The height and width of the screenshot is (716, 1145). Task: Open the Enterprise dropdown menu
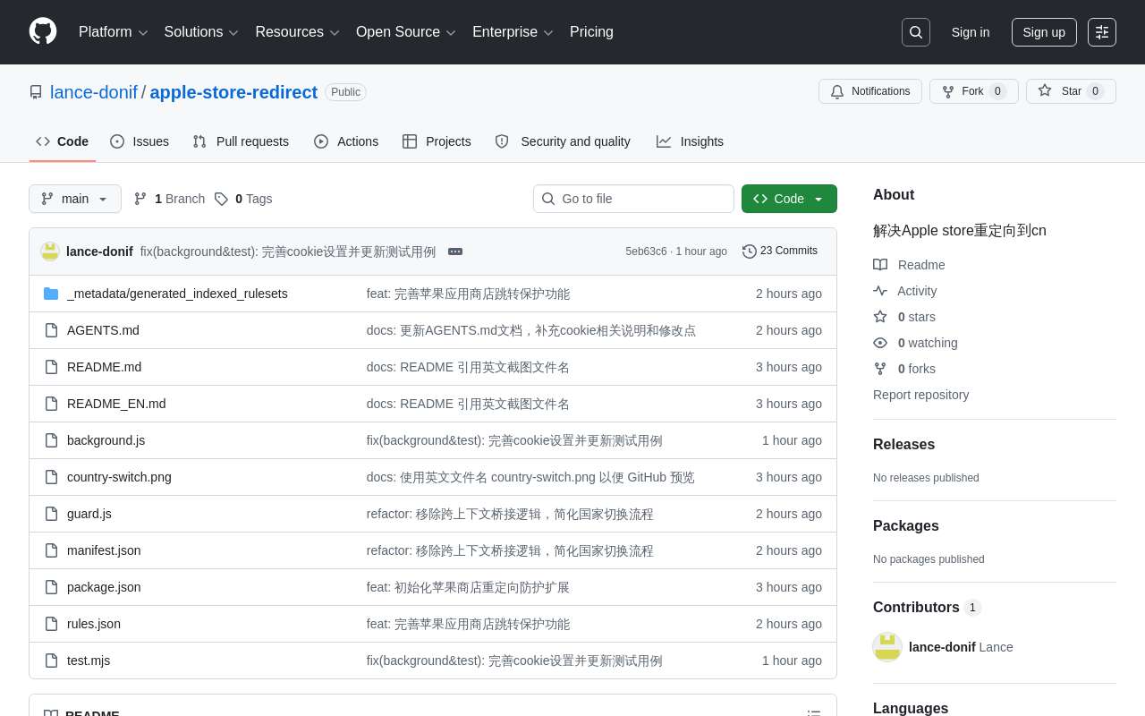(x=513, y=32)
